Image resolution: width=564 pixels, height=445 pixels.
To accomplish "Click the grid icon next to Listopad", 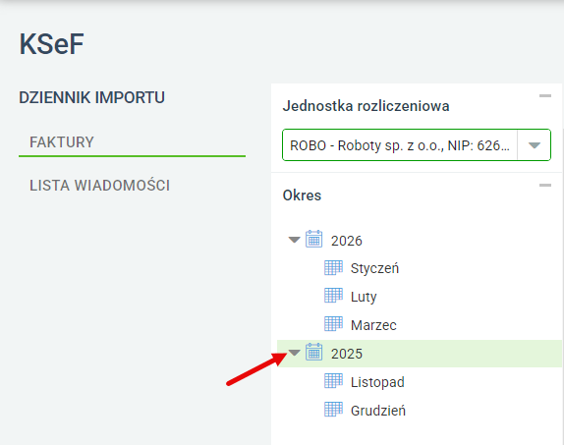I will tap(333, 381).
